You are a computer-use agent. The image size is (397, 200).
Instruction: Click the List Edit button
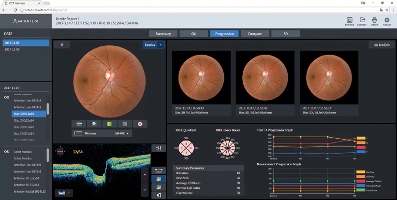[x=382, y=45]
